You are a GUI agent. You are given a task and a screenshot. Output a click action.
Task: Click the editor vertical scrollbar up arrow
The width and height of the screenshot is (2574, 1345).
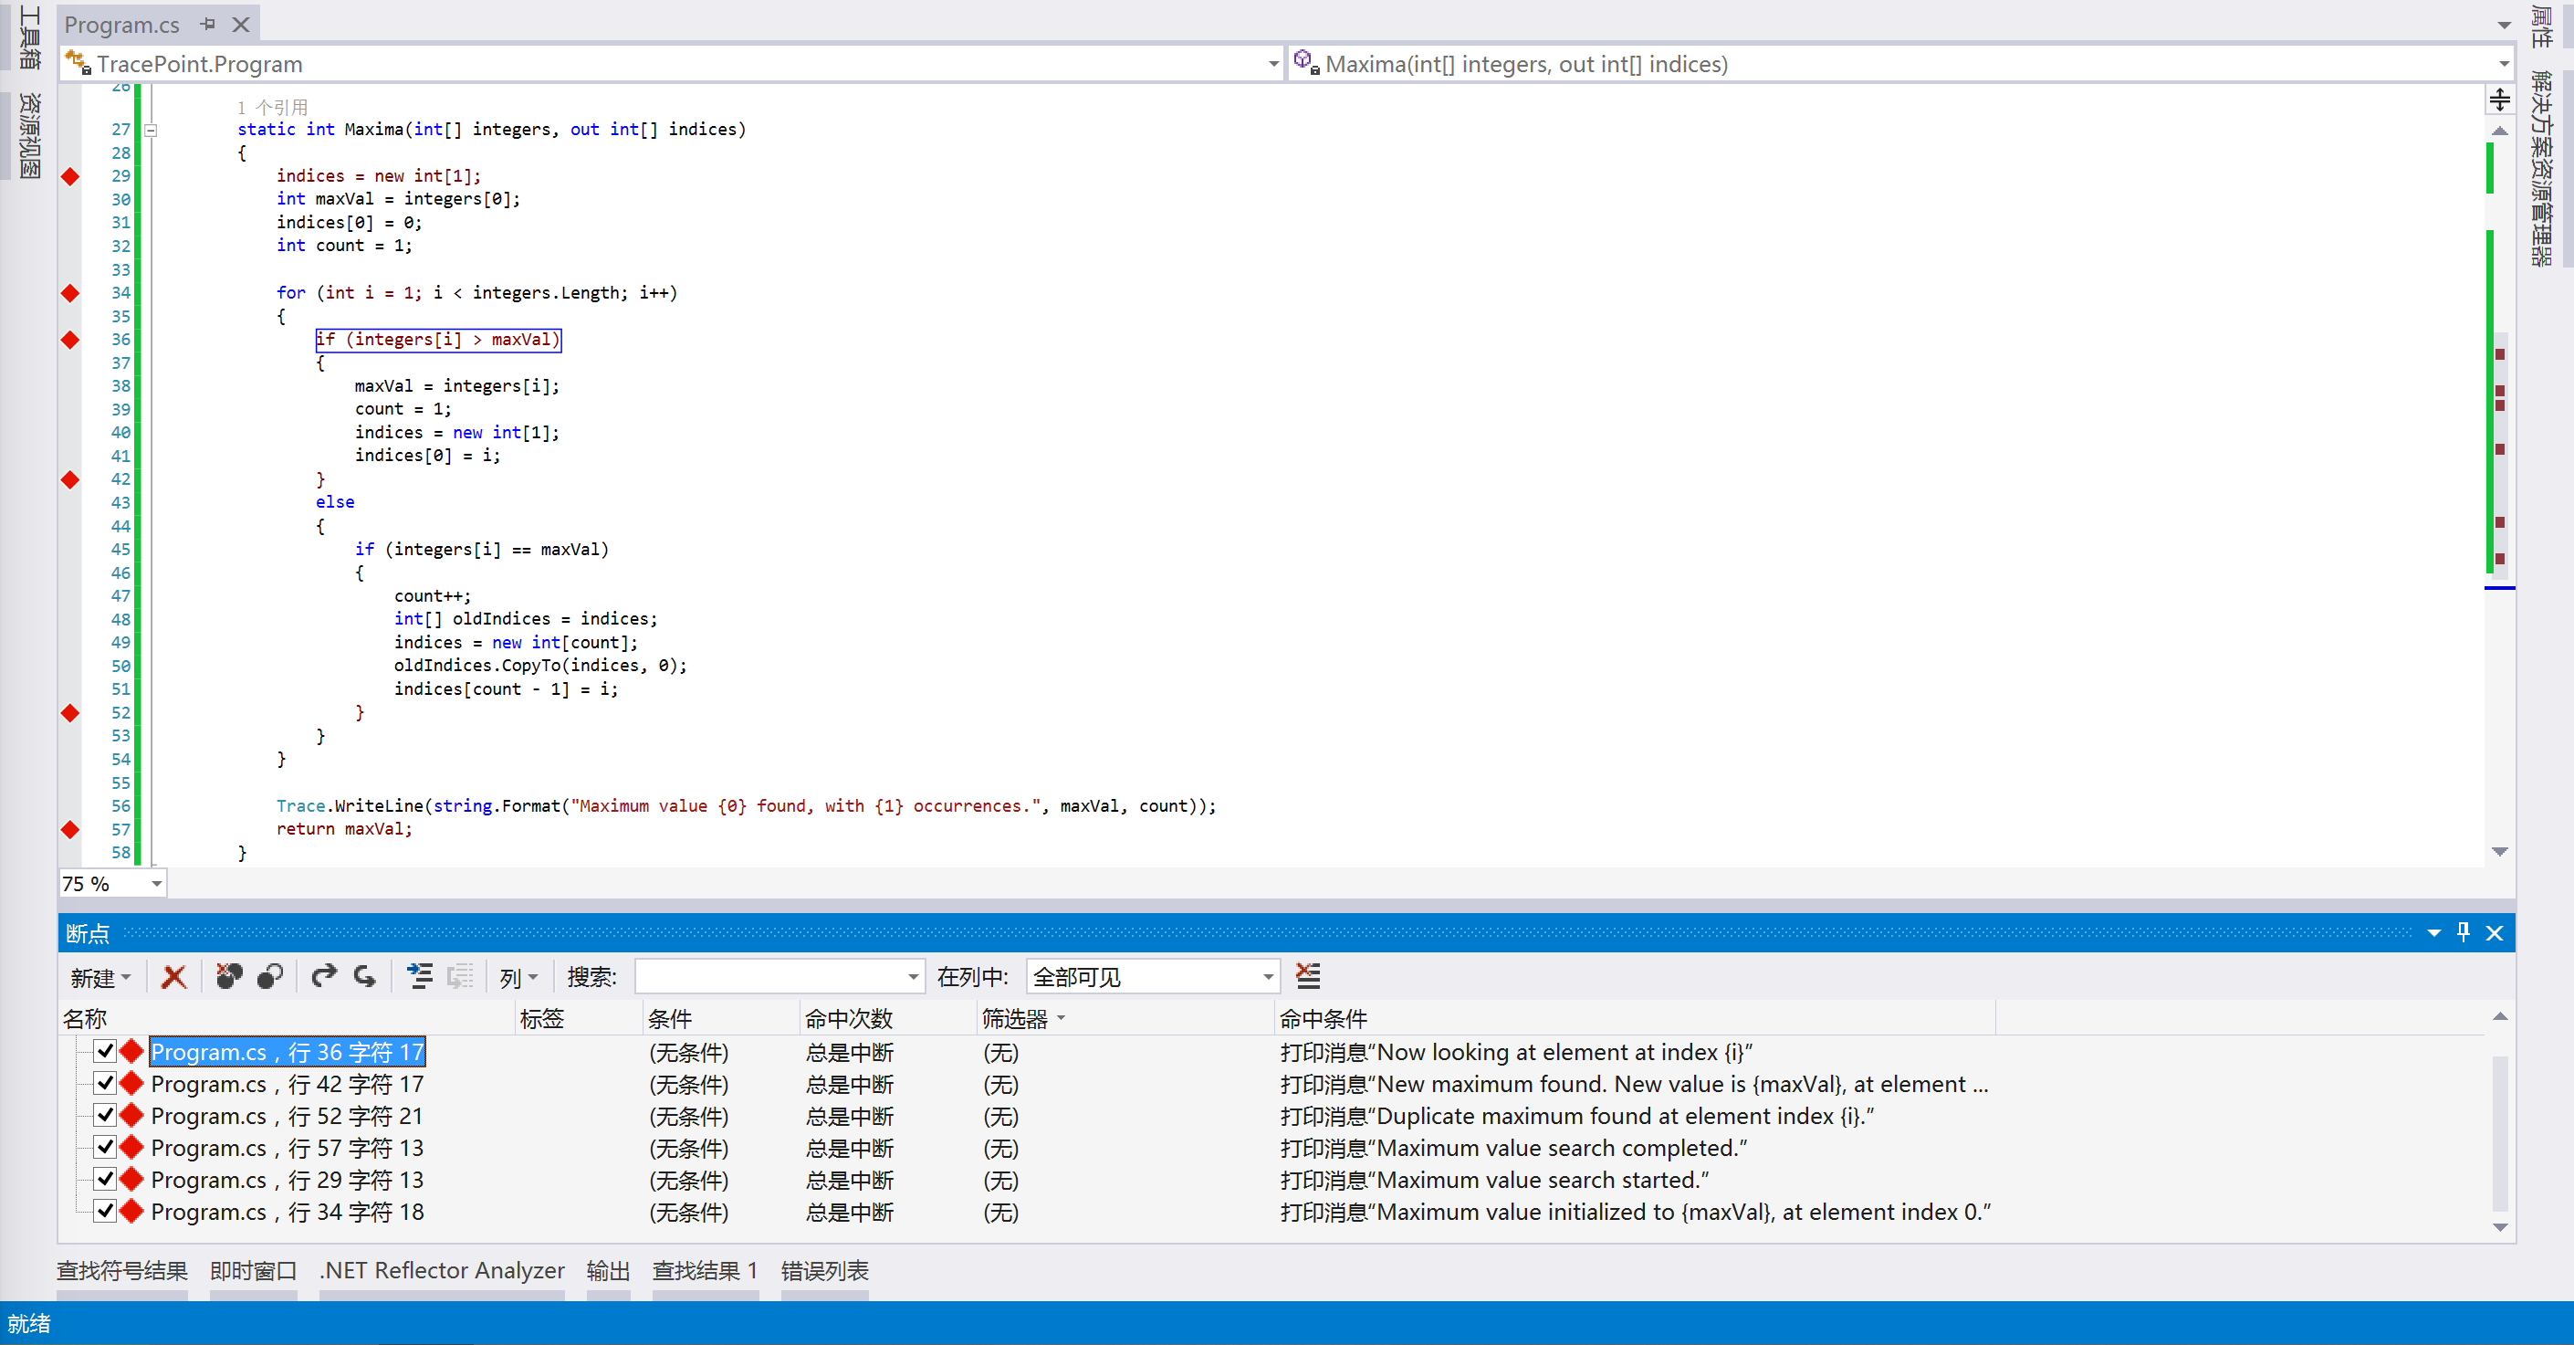2499,131
